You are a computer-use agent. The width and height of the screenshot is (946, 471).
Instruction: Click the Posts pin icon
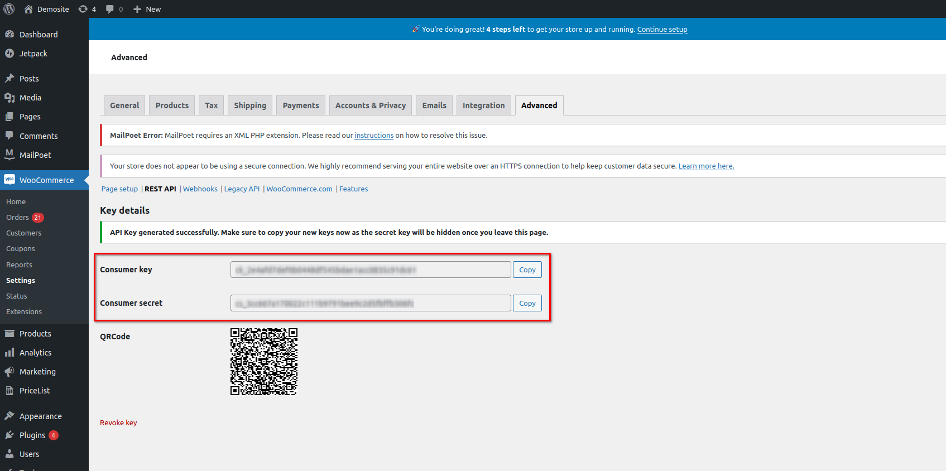coord(9,78)
